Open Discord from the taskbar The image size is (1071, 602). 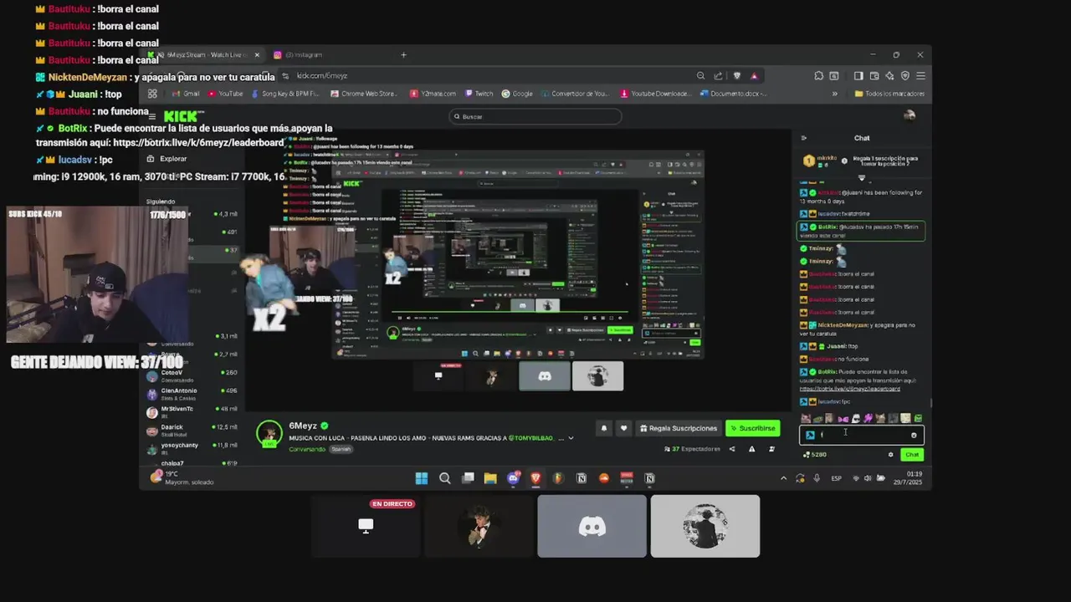[513, 478]
